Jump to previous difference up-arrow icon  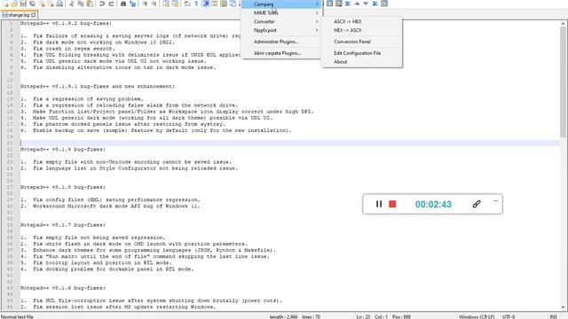357,4
